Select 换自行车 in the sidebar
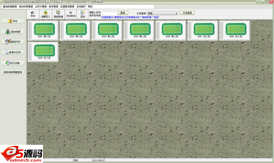Image resolution: width=274 pixels, height=163 pixels. click(13, 42)
